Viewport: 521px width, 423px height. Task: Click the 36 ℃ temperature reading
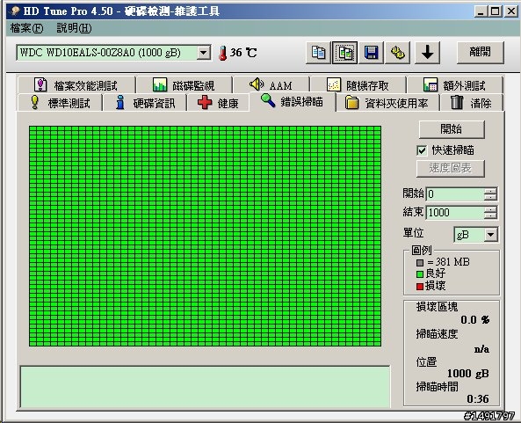(243, 53)
